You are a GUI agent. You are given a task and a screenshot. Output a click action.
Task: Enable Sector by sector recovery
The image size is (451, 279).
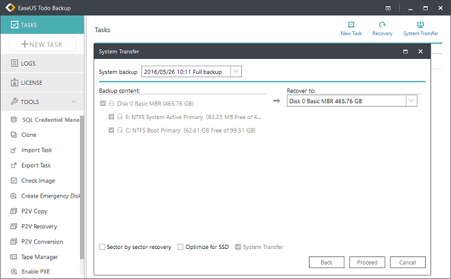102,247
